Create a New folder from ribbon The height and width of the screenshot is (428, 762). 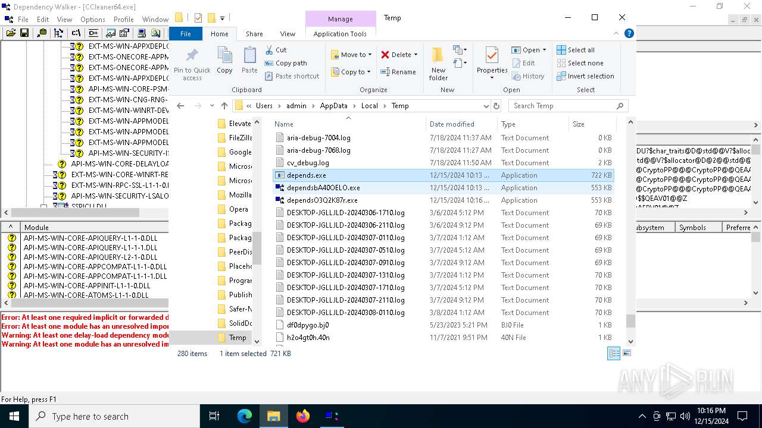click(438, 64)
